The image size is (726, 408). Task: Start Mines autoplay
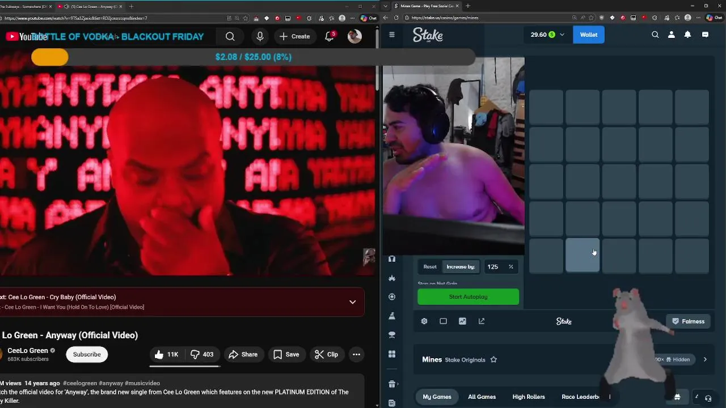tap(468, 297)
